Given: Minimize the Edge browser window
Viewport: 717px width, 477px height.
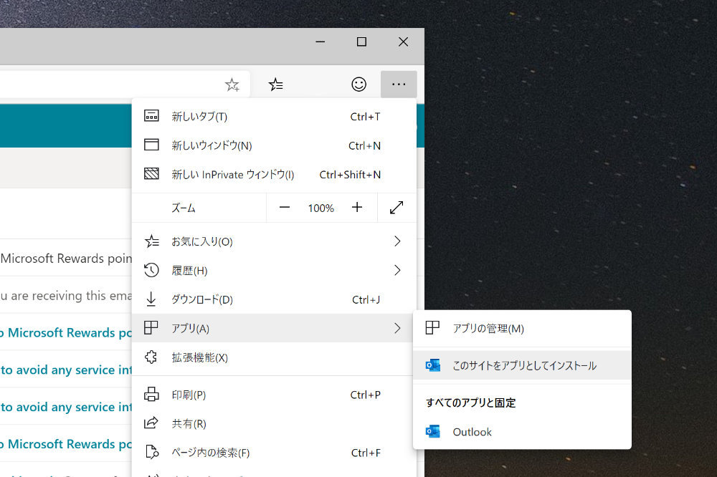Looking at the screenshot, I should [x=320, y=42].
